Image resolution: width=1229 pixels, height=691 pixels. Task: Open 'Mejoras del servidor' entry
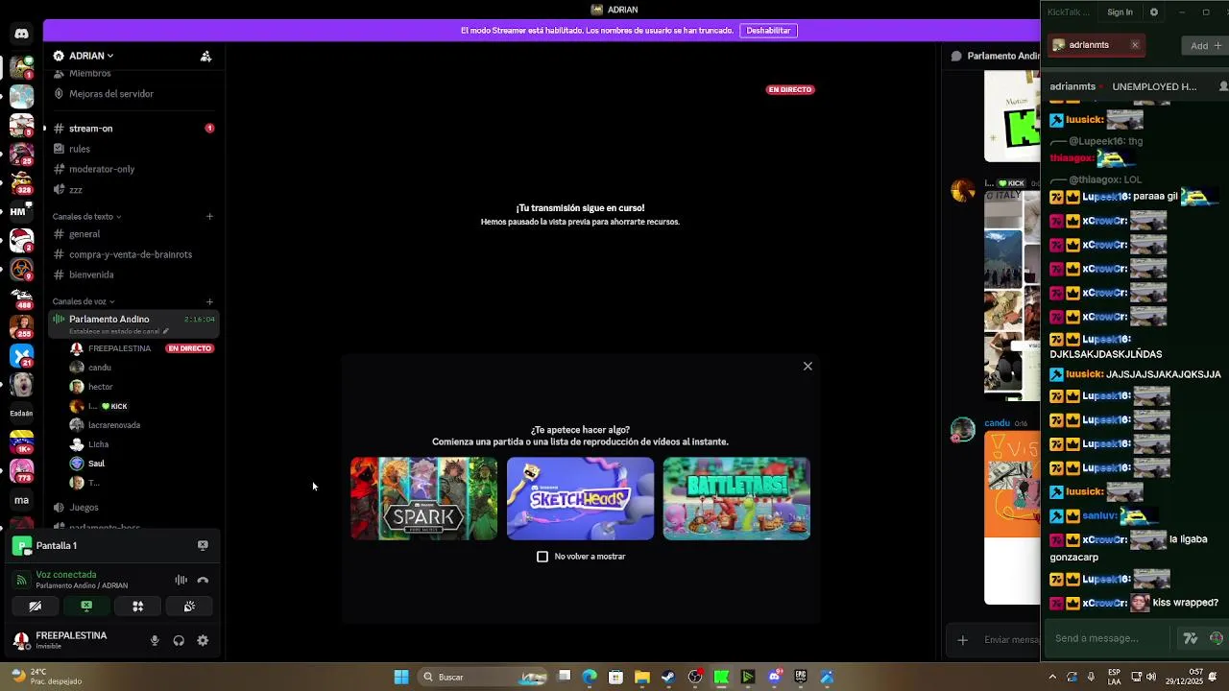point(133,94)
